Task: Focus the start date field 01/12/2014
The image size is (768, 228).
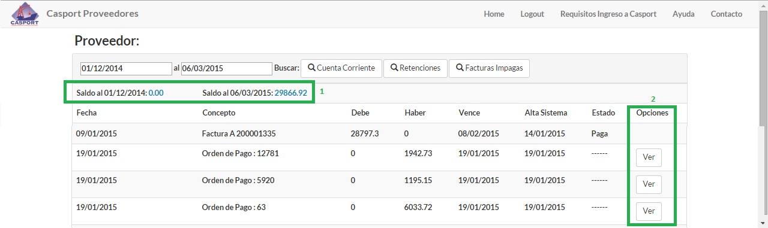Action: click(126, 68)
